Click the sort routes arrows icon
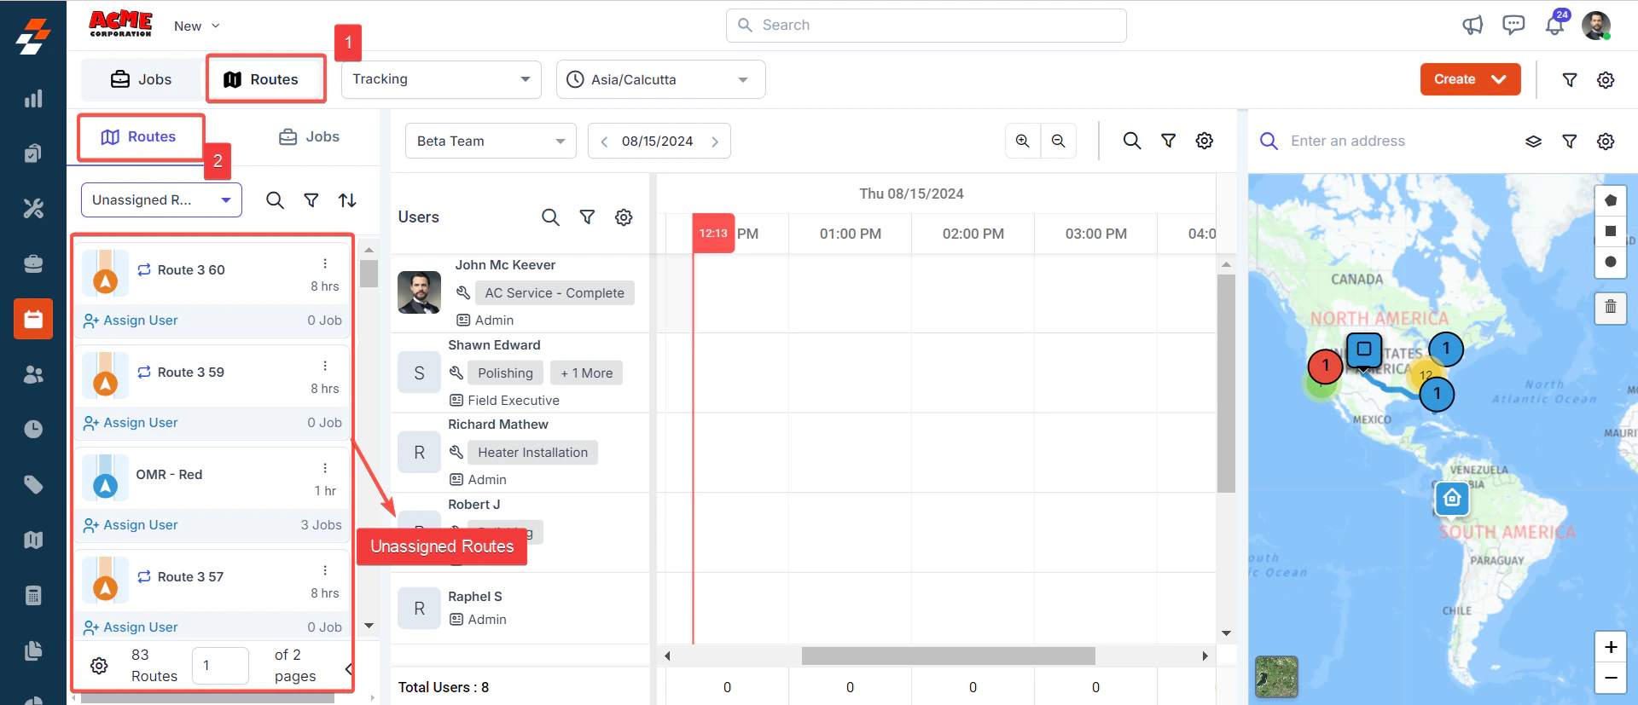The height and width of the screenshot is (705, 1638). coord(347,200)
